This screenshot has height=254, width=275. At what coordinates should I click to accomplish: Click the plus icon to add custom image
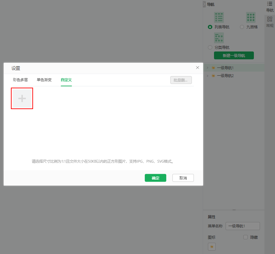pos(22,99)
